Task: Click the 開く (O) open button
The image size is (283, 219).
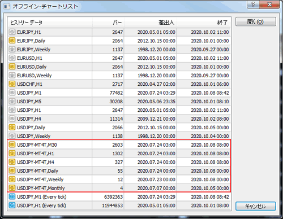Action: [256, 21]
